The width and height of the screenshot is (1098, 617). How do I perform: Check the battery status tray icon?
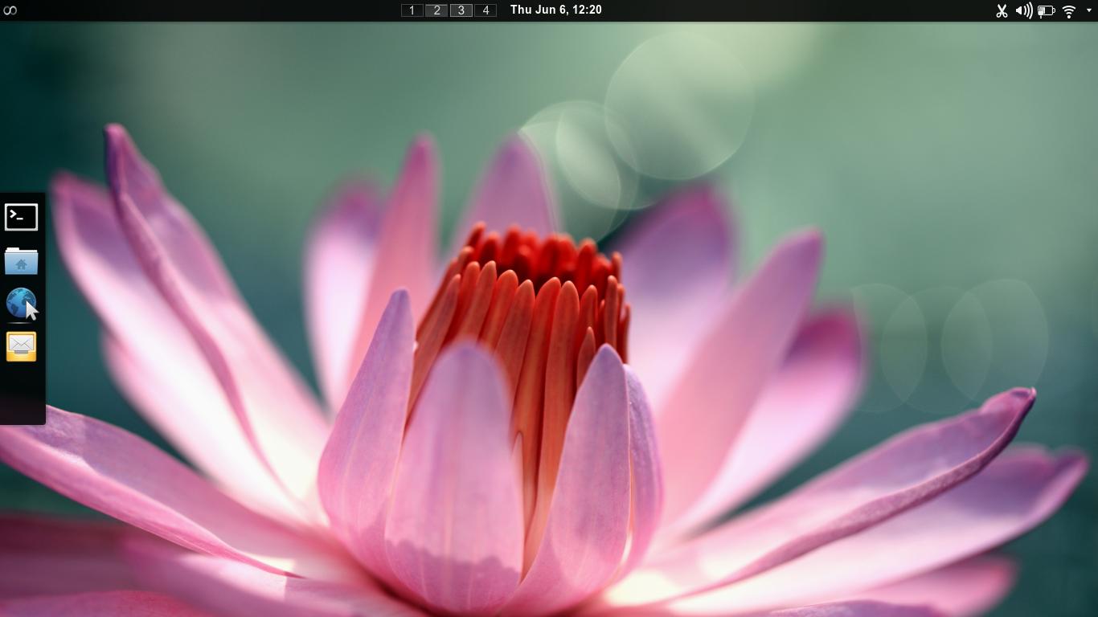coord(1046,10)
